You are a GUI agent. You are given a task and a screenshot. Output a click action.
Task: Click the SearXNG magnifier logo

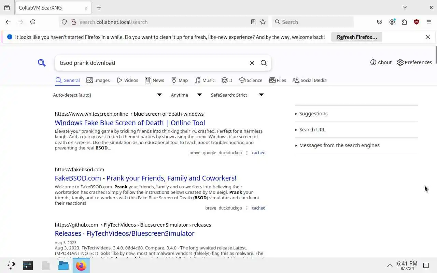click(x=42, y=63)
